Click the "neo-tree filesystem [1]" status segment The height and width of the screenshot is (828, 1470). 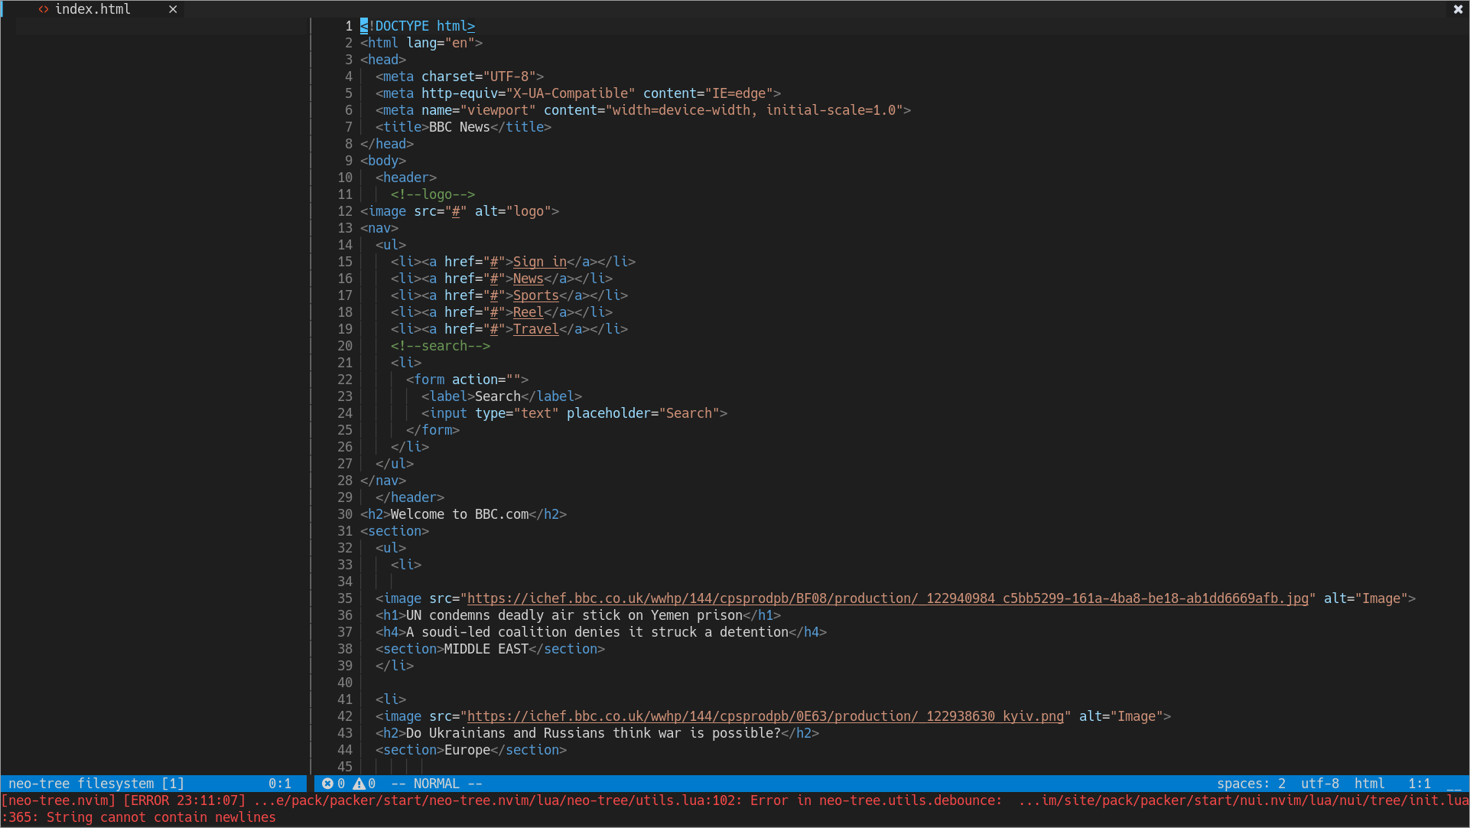(96, 783)
